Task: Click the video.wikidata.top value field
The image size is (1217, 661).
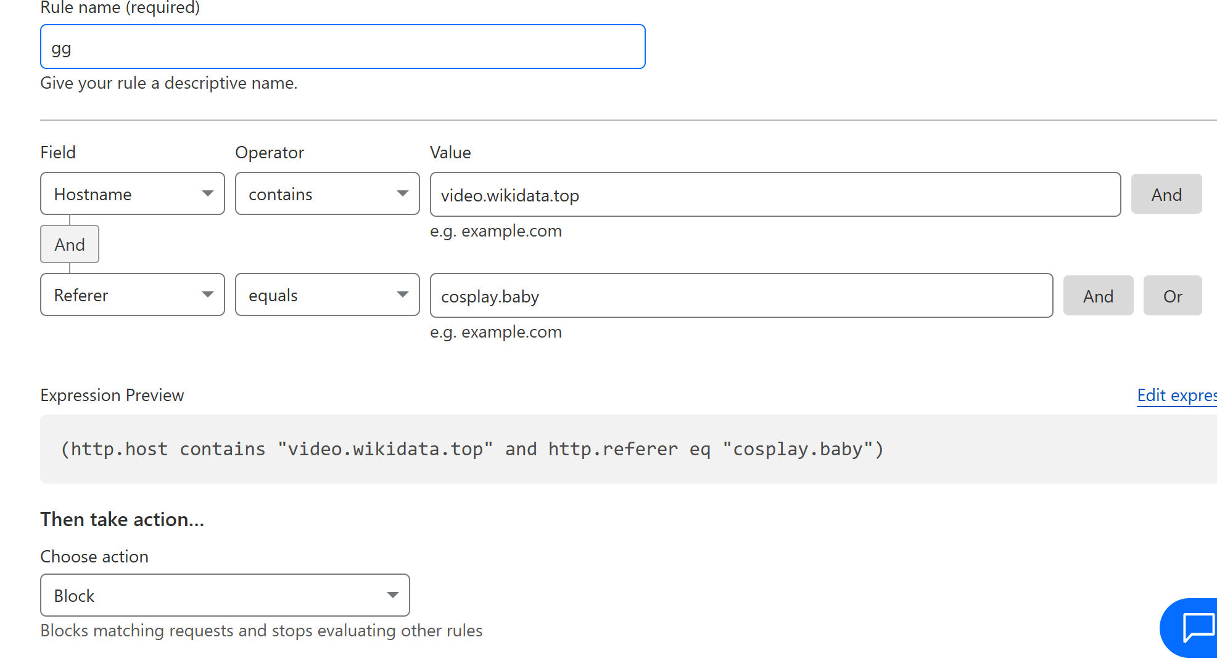Action: 775,195
